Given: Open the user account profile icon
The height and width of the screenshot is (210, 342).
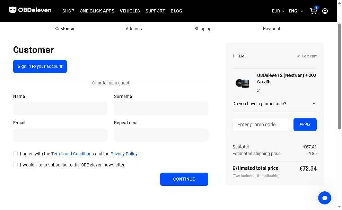Looking at the screenshot, I should 325,11.
